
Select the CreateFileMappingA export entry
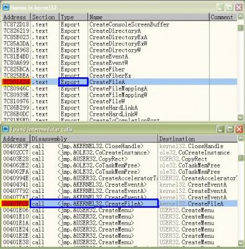[x=120, y=88]
